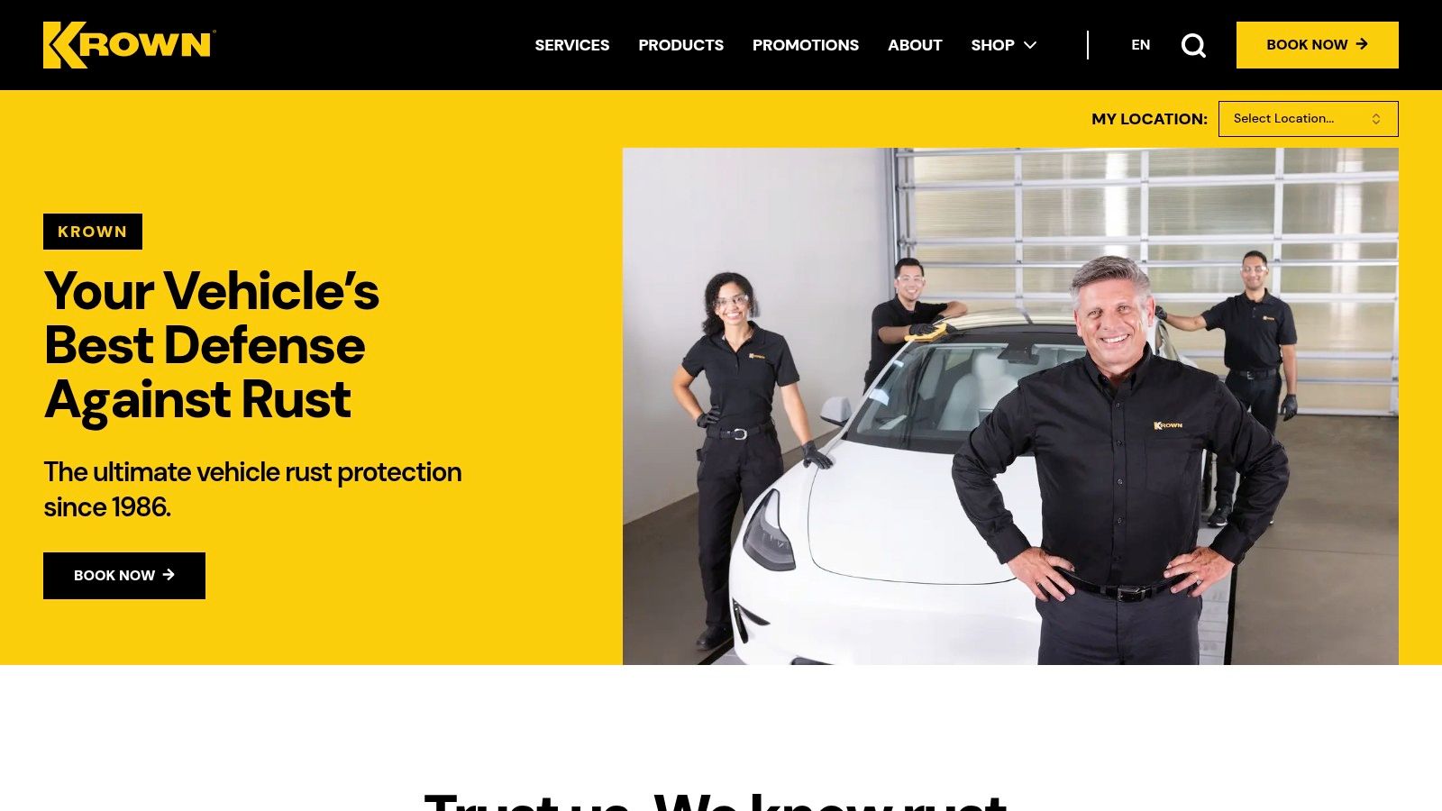1442x811 pixels.
Task: Open the Services menu item
Action: (571, 45)
